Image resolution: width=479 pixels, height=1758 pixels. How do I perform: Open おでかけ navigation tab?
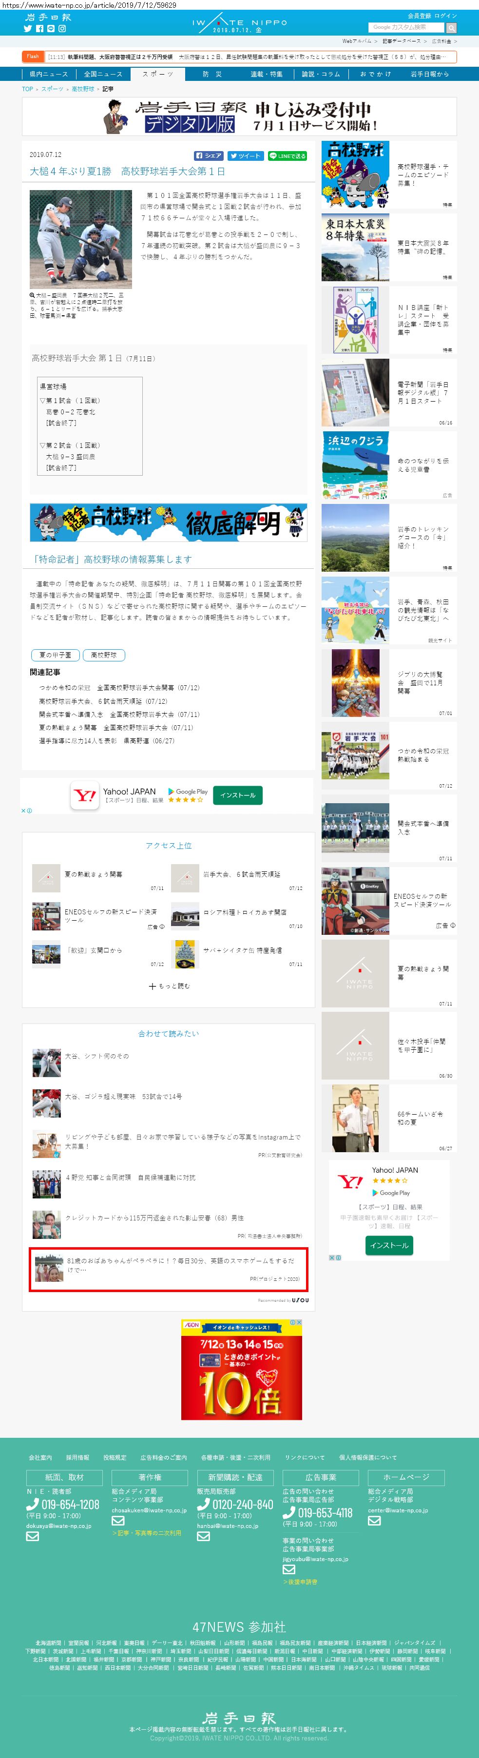click(375, 74)
